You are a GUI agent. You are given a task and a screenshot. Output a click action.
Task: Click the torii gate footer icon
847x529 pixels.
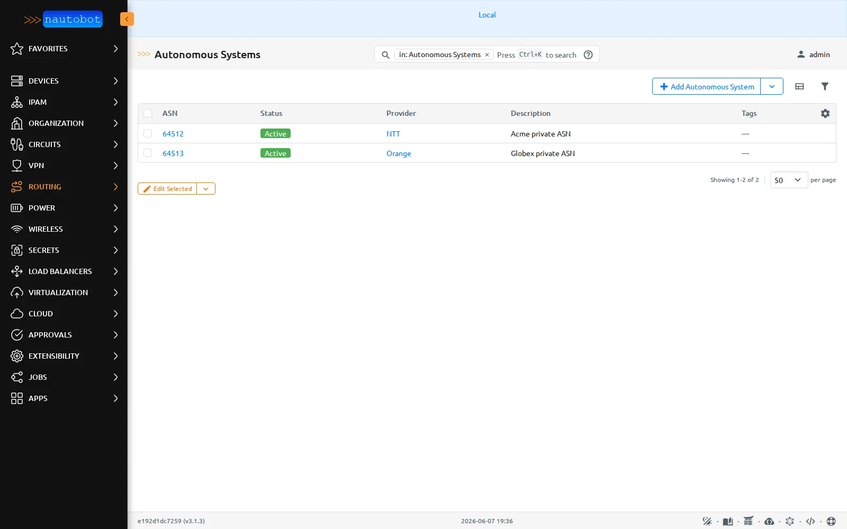(748, 521)
